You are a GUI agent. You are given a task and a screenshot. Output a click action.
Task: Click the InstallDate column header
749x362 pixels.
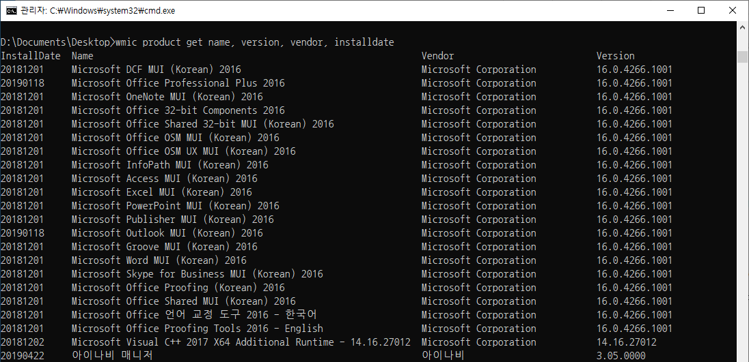click(31, 56)
